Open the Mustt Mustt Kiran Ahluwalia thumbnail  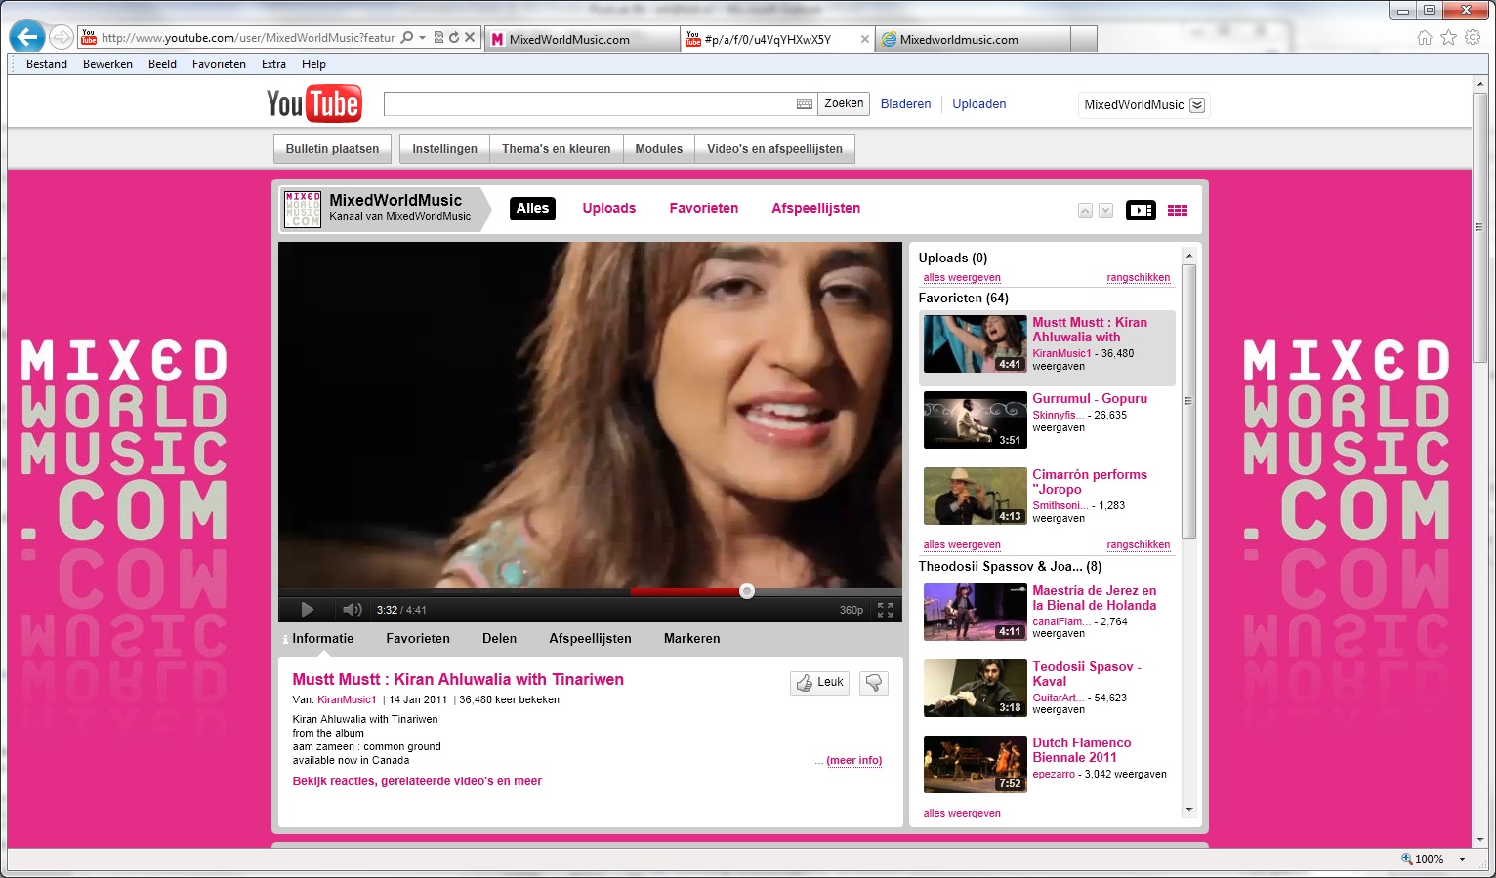pyautogui.click(x=975, y=343)
